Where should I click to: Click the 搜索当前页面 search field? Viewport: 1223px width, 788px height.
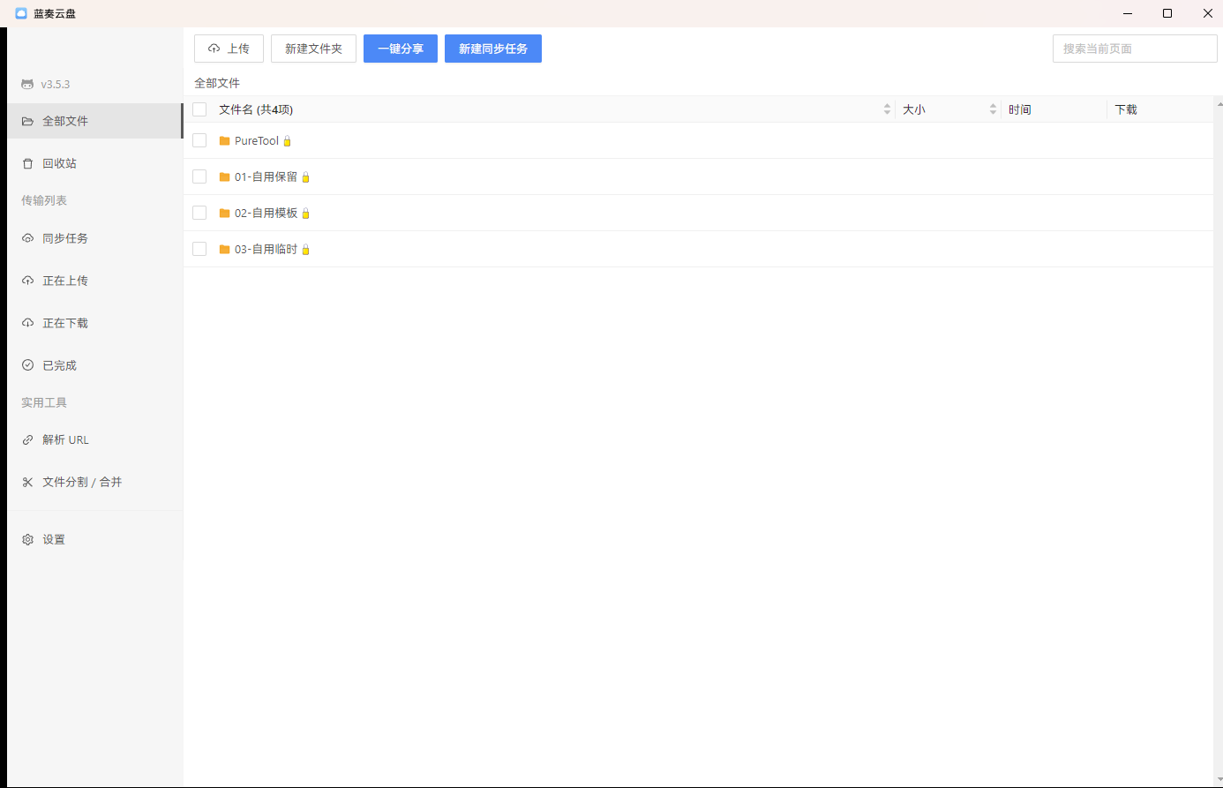(1134, 49)
